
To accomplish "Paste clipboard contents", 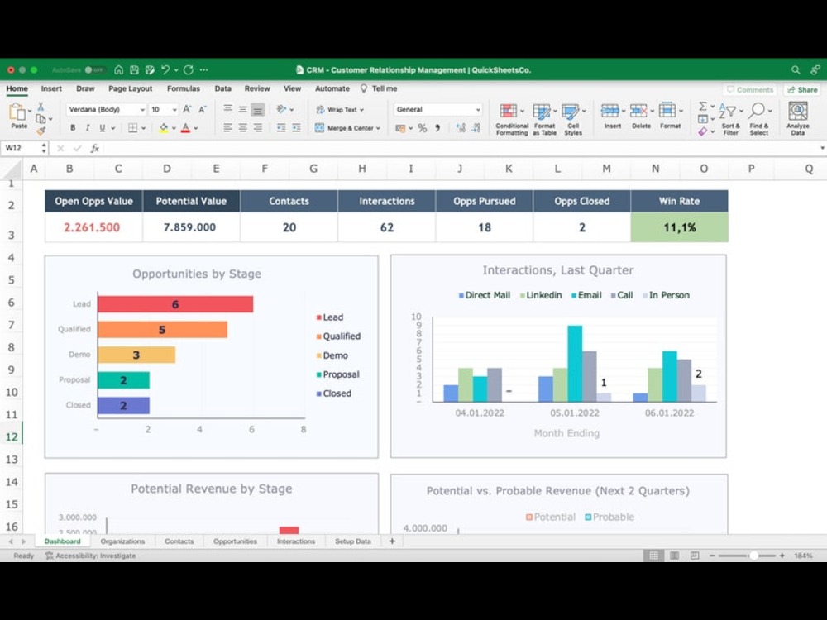I will click(18, 116).
